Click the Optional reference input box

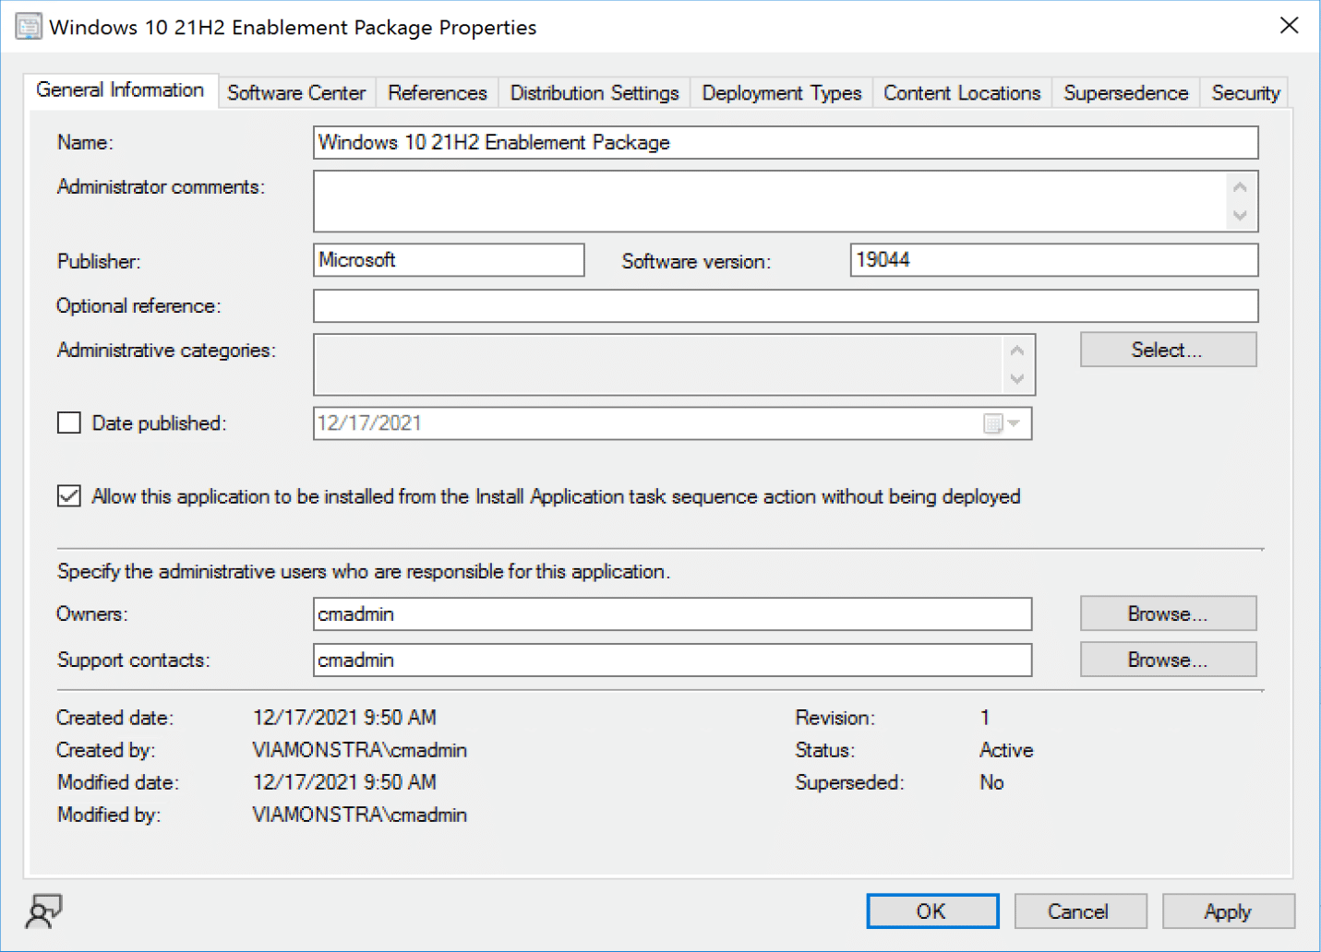[x=785, y=306]
